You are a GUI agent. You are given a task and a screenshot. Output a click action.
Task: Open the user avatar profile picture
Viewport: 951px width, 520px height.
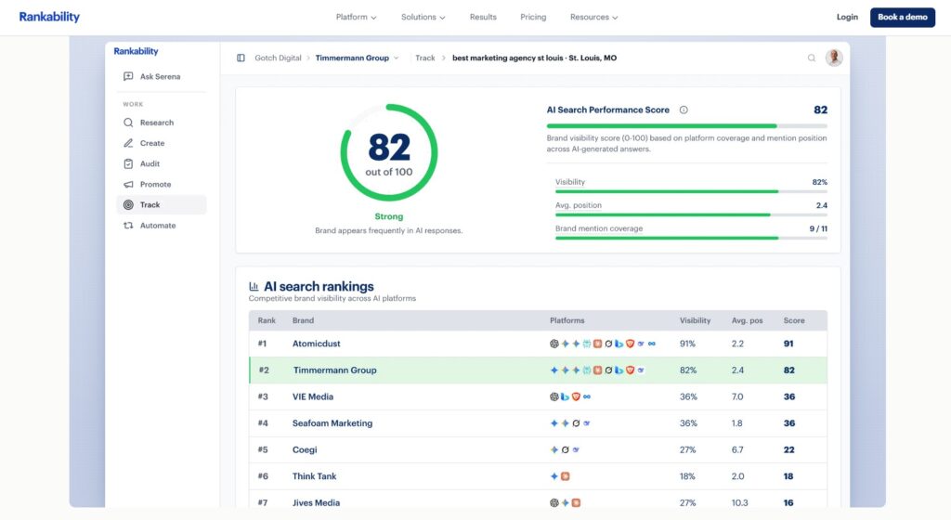point(834,58)
